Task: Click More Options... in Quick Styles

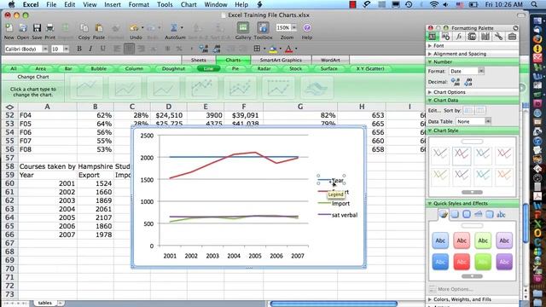Action: tap(455, 289)
